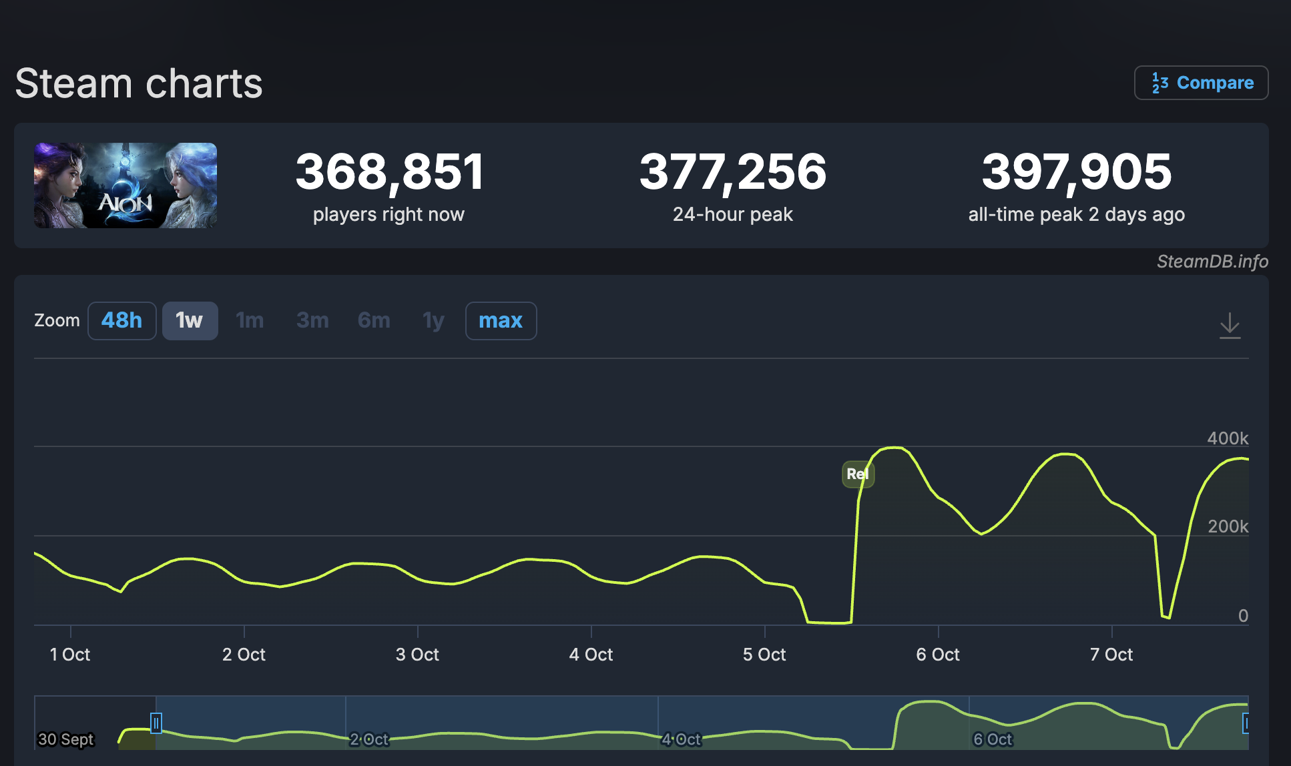This screenshot has height=766, width=1291.
Task: Open the SteamDB.info link
Action: (1212, 262)
